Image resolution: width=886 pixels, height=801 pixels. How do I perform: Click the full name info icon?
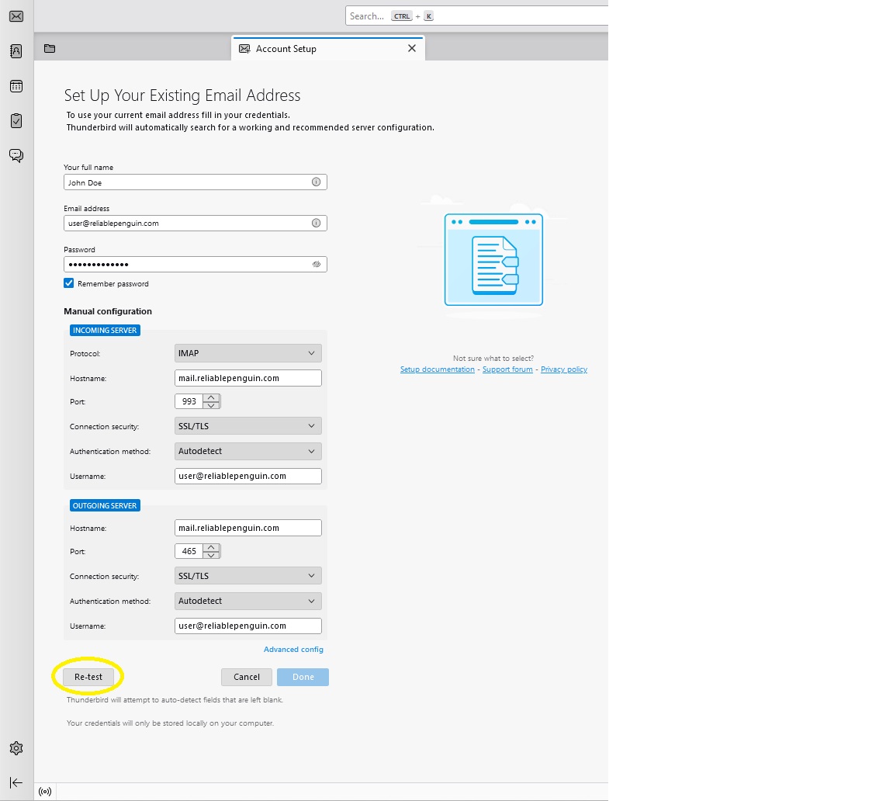point(316,182)
